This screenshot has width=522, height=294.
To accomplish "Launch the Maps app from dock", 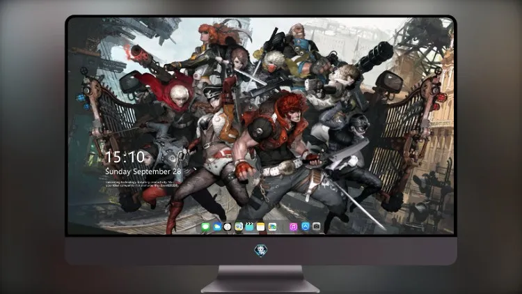I will tap(239, 227).
